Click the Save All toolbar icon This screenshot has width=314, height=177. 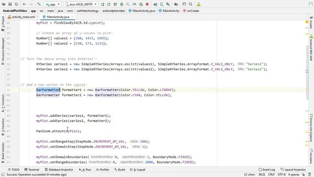coord(10,4)
